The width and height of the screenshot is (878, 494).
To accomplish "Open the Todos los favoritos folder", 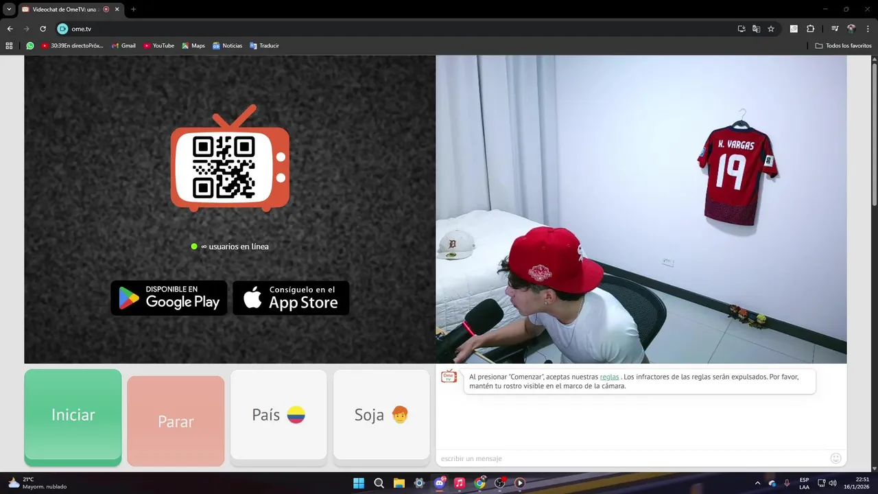I will click(843, 46).
